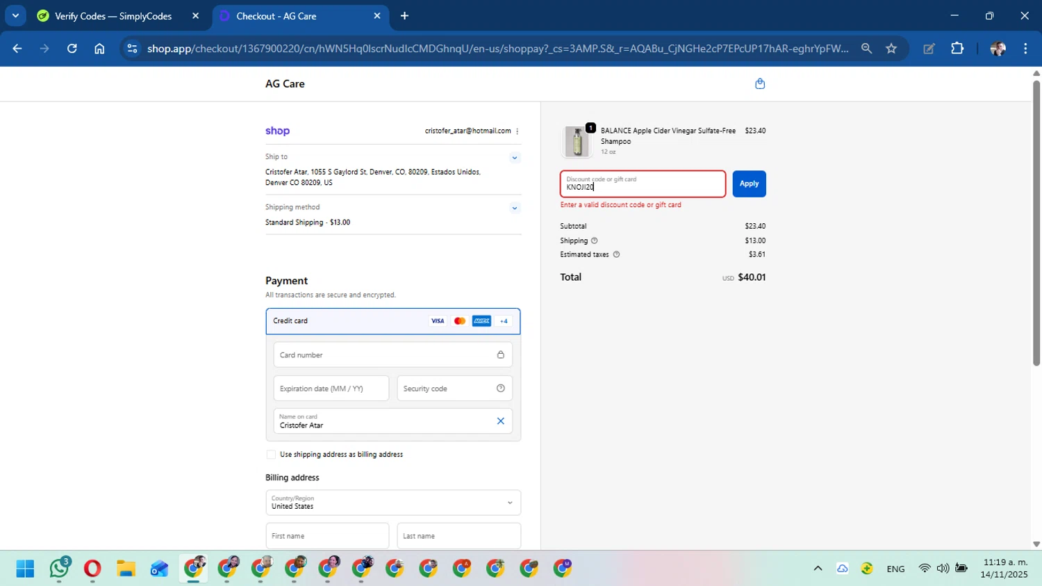This screenshot has height=586, width=1042.
Task: Check Use shipping address as billing address
Action: coord(271,455)
